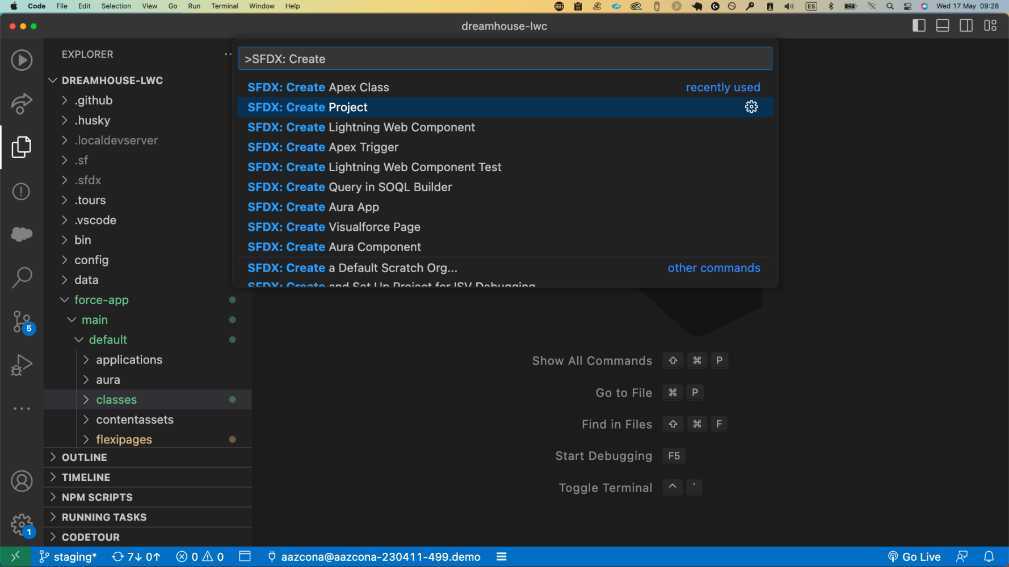This screenshot has width=1009, height=567.
Task: Run SFDX: Create Apex Class command
Action: (505, 87)
